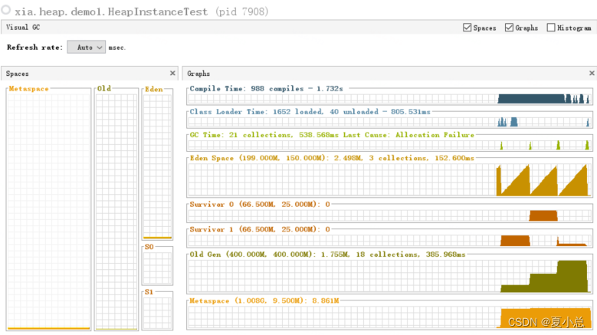597x335 pixels.
Task: Click the 'Survivor 0 (66.500M, 25.000M)' label
Action: (x=255, y=205)
